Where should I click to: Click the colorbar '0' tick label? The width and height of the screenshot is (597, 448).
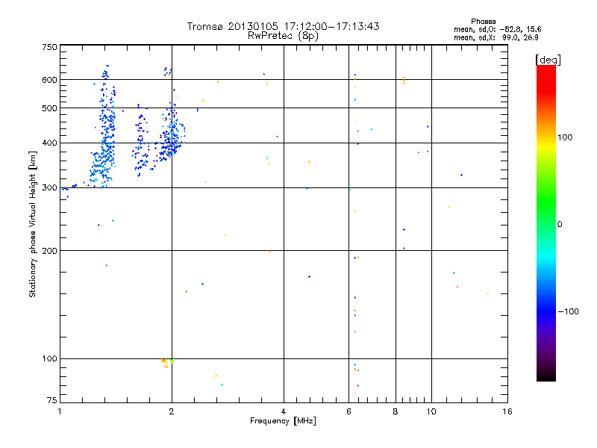560,225
